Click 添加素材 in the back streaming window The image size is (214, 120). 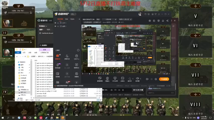(43, 45)
